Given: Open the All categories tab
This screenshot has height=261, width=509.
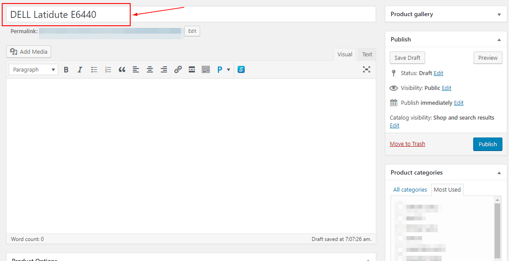Looking at the screenshot, I should pyautogui.click(x=410, y=190).
